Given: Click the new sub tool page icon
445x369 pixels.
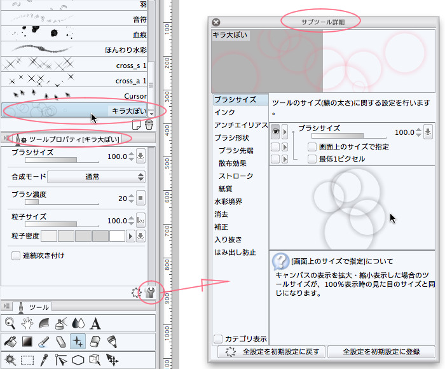Looking at the screenshot, I should tap(137, 125).
